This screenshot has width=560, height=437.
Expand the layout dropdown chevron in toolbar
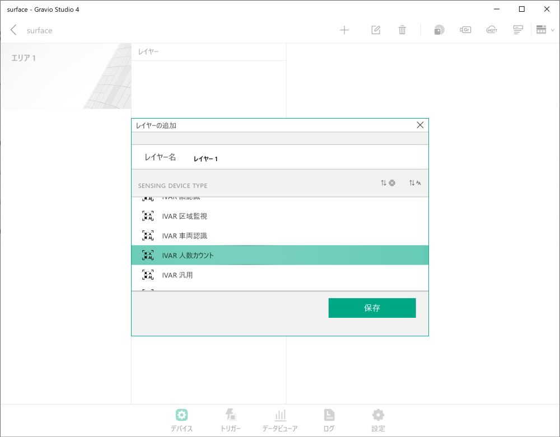[x=553, y=30]
